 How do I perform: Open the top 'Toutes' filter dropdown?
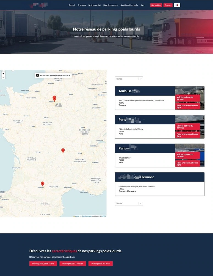[129, 79]
